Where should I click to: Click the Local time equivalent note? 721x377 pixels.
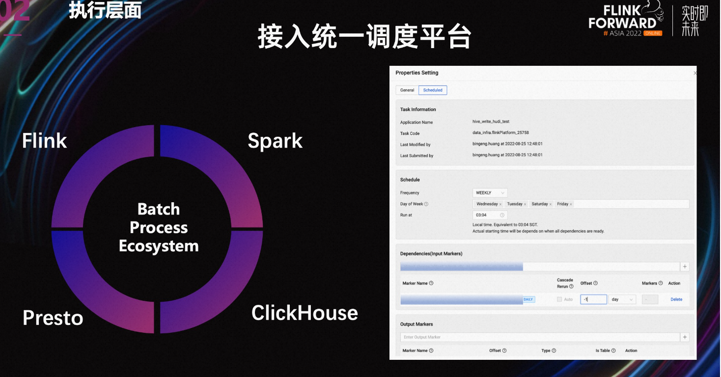point(505,224)
